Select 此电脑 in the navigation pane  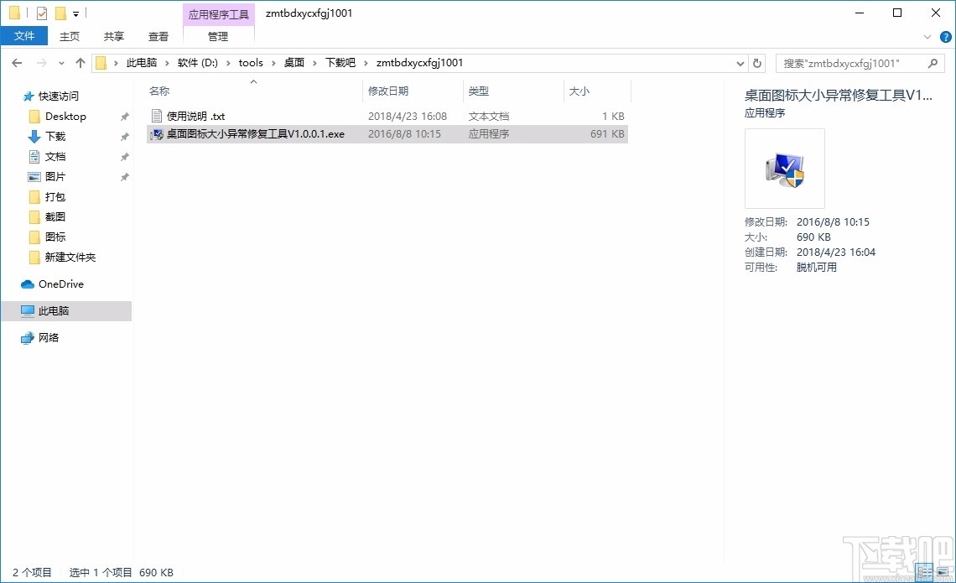56,310
